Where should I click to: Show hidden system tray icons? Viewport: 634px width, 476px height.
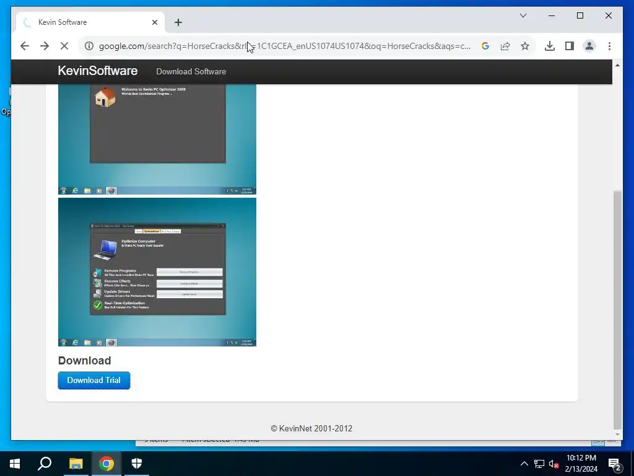click(524, 464)
